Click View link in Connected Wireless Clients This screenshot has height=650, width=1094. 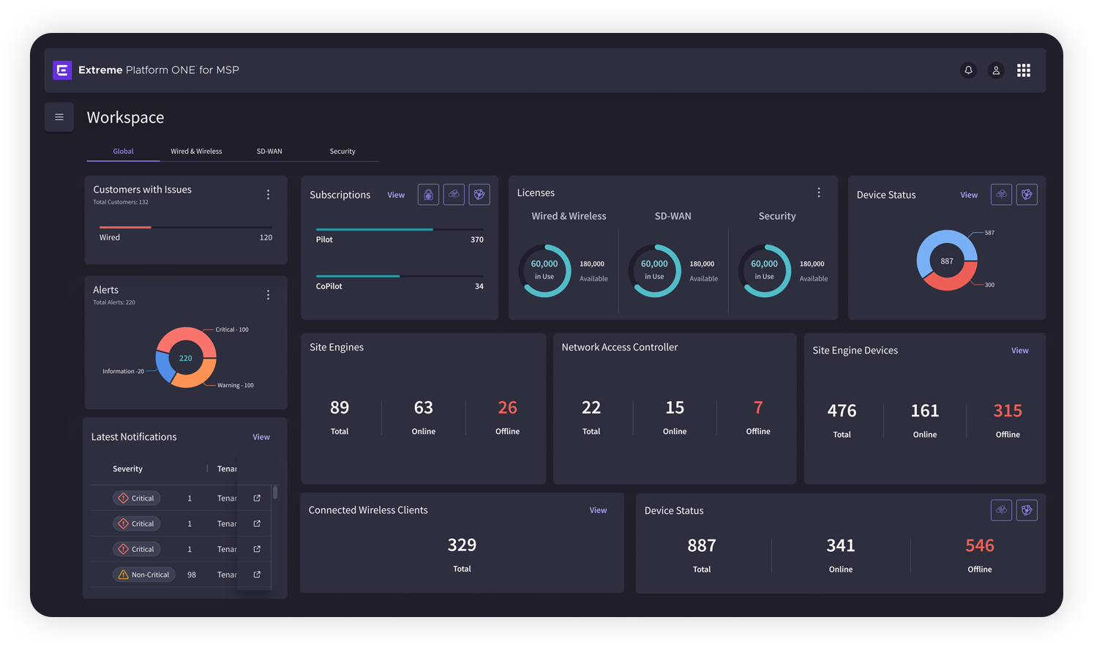coord(598,510)
